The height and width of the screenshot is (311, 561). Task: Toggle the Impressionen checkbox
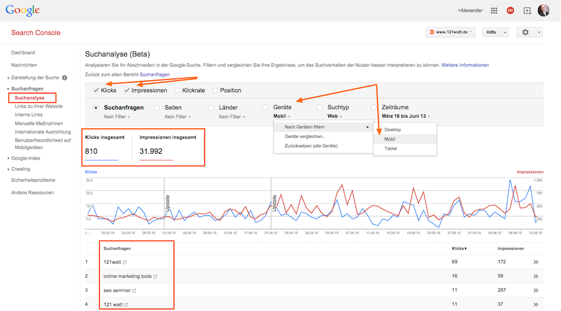coord(126,90)
